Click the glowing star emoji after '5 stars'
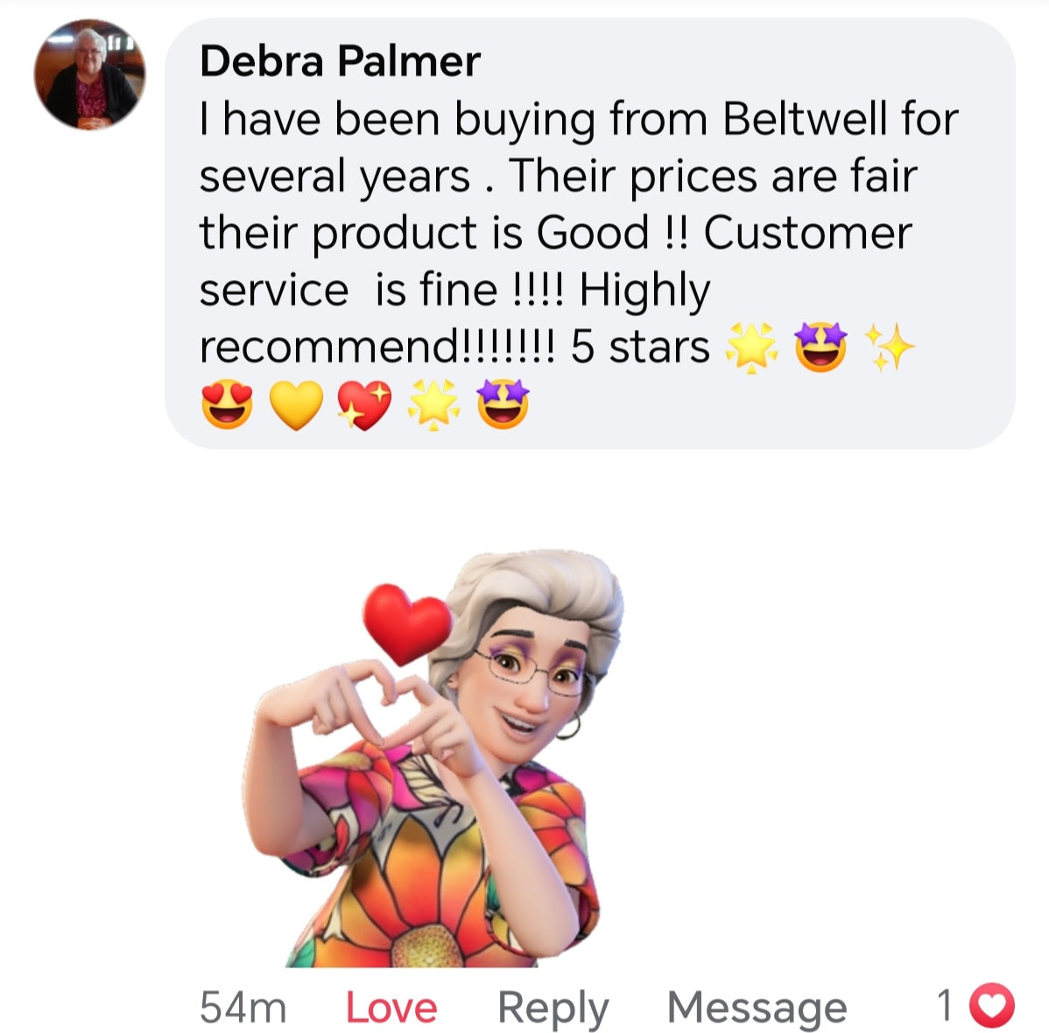Viewport: 1049px width, 1033px height. 752,348
